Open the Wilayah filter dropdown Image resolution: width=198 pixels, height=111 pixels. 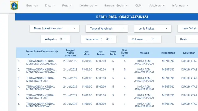(x=55, y=39)
